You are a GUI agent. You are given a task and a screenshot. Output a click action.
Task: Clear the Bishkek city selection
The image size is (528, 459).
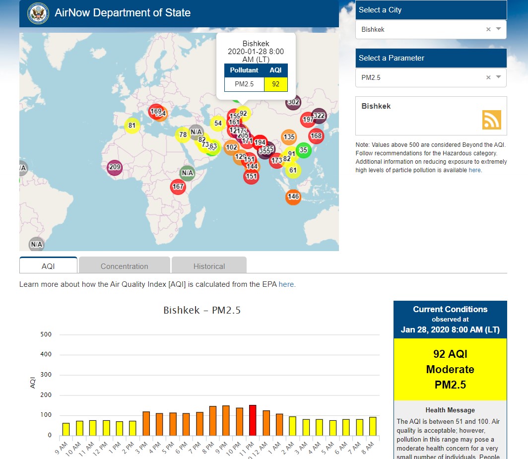488,29
